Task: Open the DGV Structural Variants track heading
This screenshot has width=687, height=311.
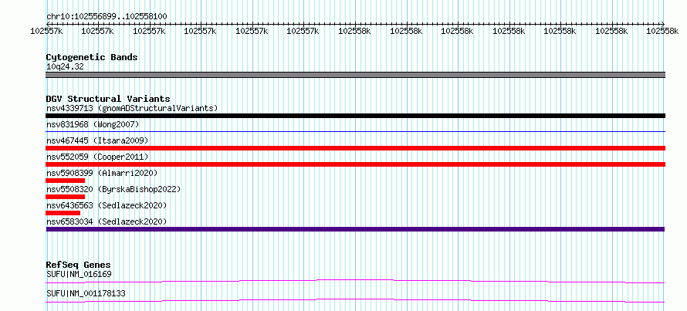Action: click(x=108, y=99)
